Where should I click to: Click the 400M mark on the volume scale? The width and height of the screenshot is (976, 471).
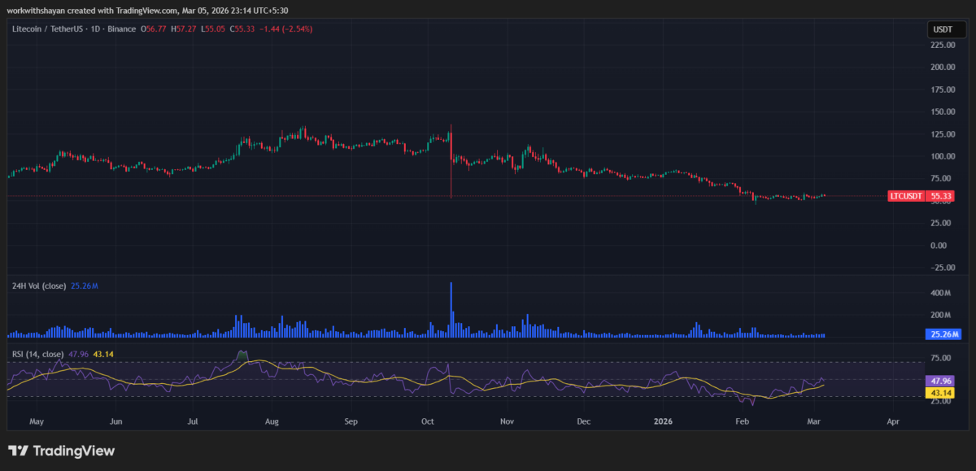pos(940,293)
